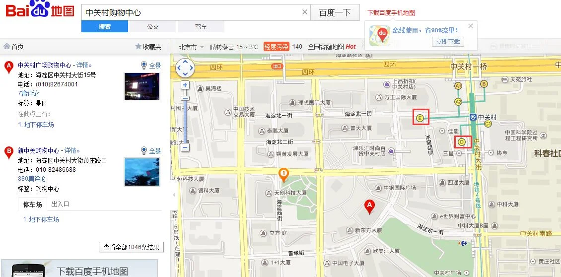Select the 搜索 tab
Screen dimensions: 561x277
[x=104, y=26]
